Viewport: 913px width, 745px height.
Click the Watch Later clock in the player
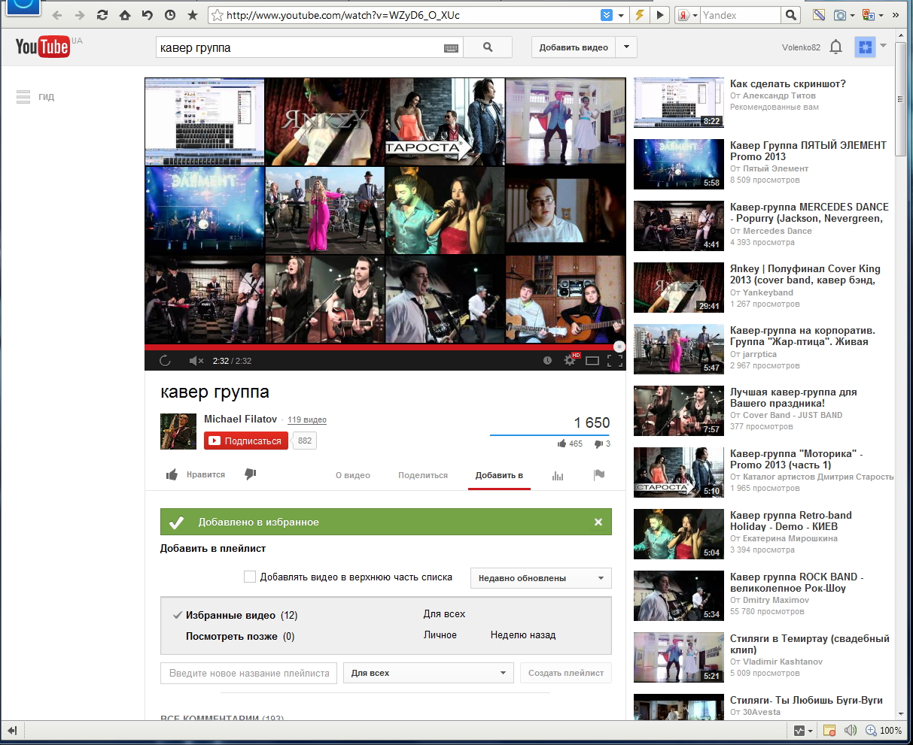(x=547, y=361)
